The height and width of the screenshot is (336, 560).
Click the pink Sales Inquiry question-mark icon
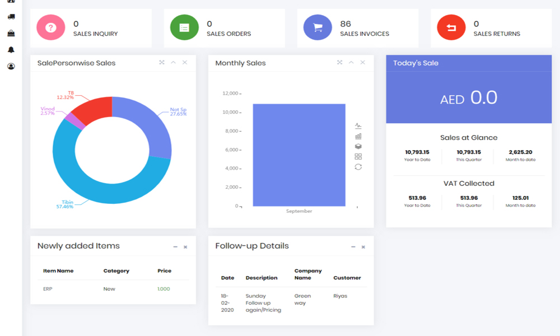click(x=51, y=27)
